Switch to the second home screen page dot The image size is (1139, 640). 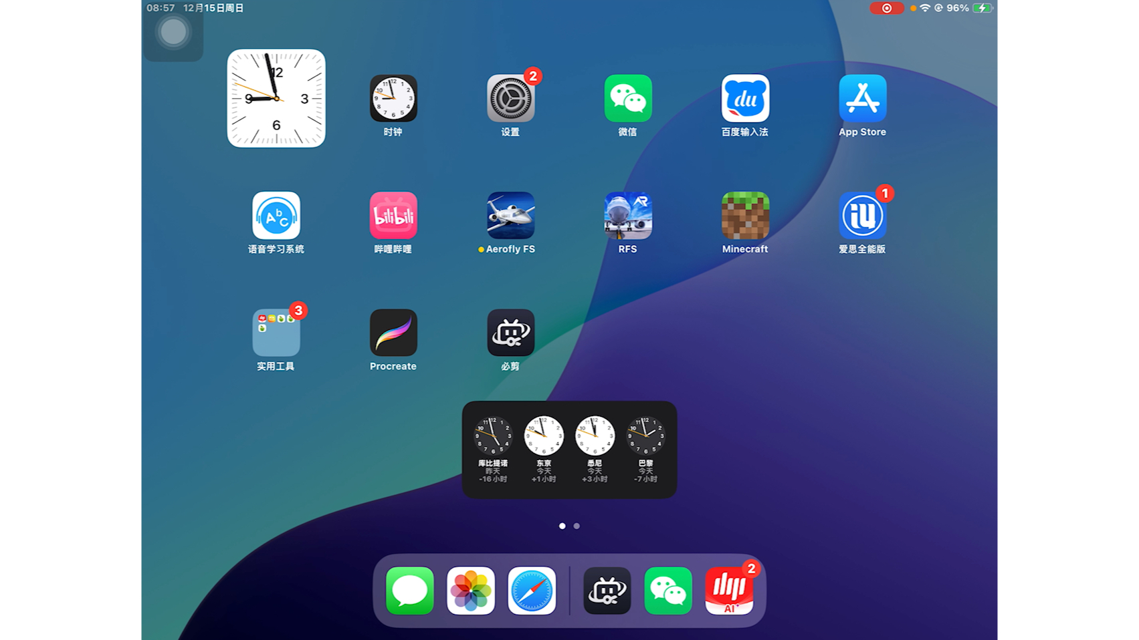[x=577, y=526]
